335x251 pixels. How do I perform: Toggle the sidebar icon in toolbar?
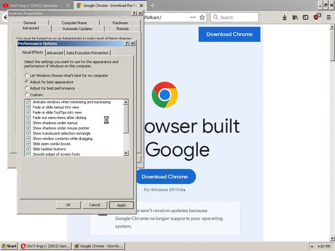point(306,17)
